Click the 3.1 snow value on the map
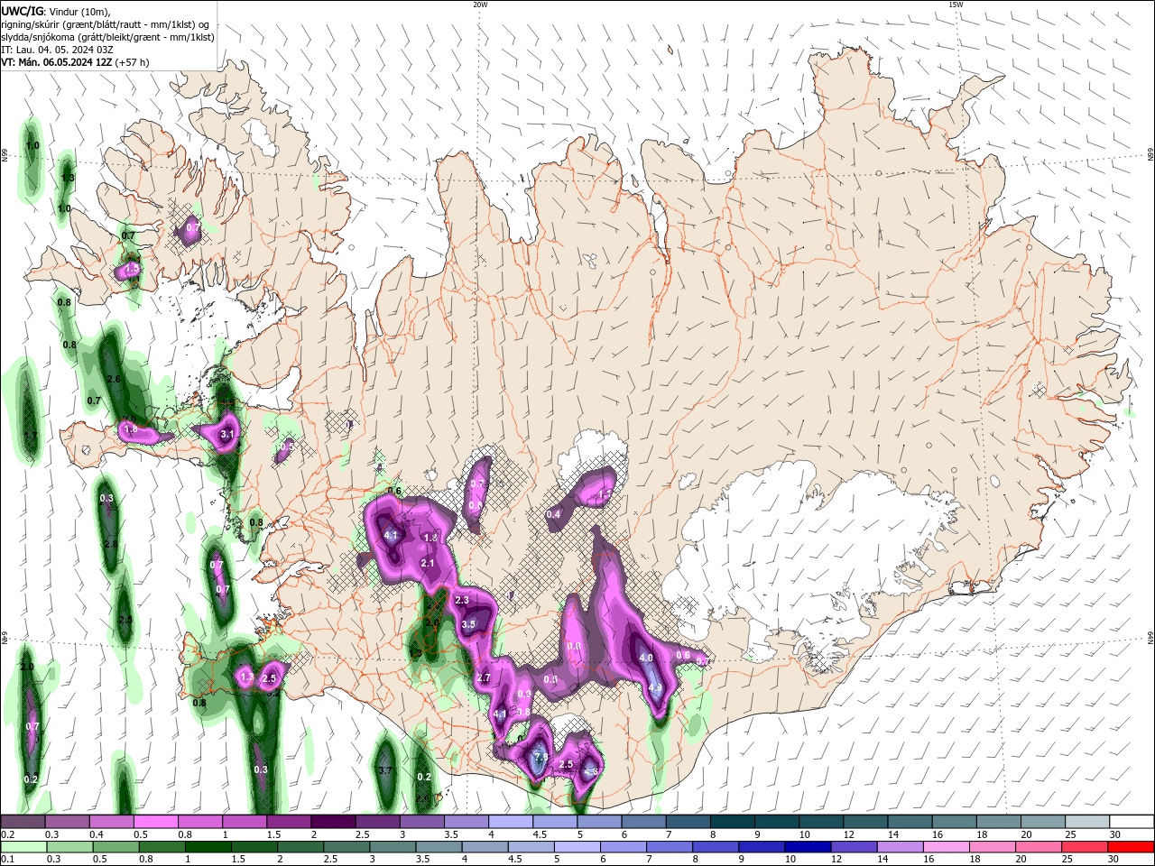The height and width of the screenshot is (866, 1155). point(227,435)
